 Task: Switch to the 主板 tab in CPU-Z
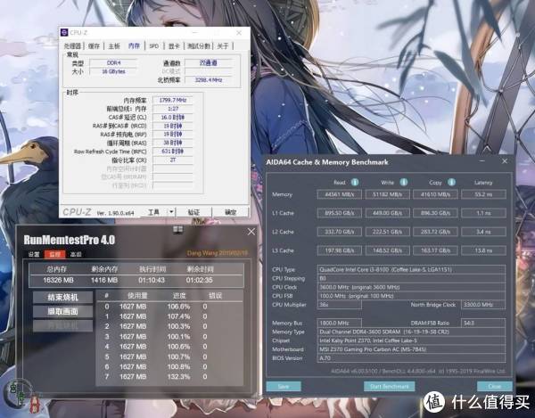point(114,46)
